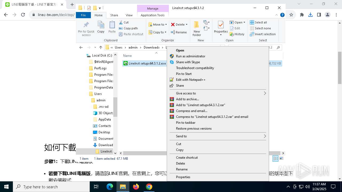Reload the Chrome page
This screenshot has width=342, height=192.
tap(23, 15)
